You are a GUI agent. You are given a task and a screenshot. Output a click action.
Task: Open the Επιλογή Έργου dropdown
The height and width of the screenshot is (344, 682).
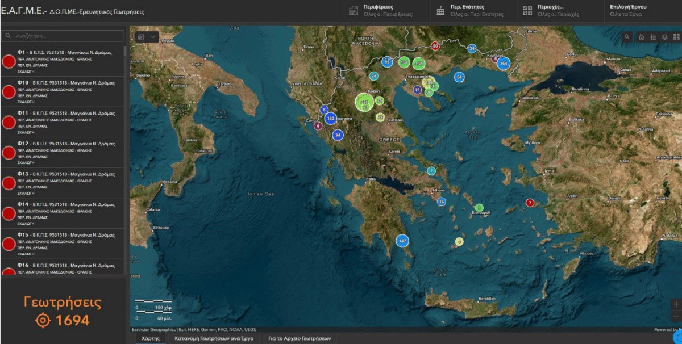click(643, 11)
